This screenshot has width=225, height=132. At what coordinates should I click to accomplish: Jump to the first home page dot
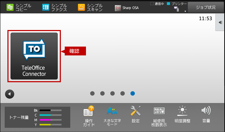tap(92, 94)
